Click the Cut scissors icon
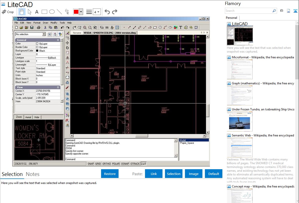299x203 pixels. (x=45, y=28)
